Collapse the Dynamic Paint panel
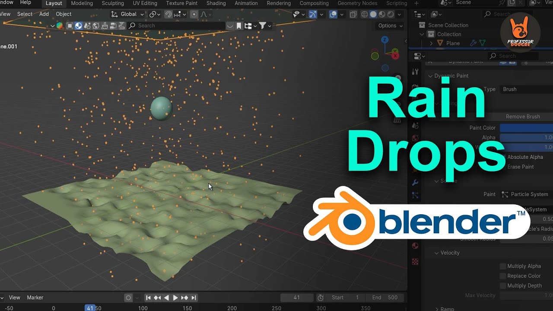The width and height of the screenshot is (553, 311). (x=430, y=76)
